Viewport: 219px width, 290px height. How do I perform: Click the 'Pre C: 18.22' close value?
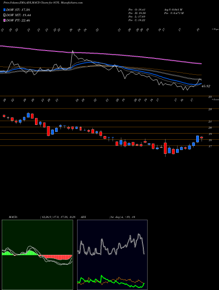coord(137,20)
